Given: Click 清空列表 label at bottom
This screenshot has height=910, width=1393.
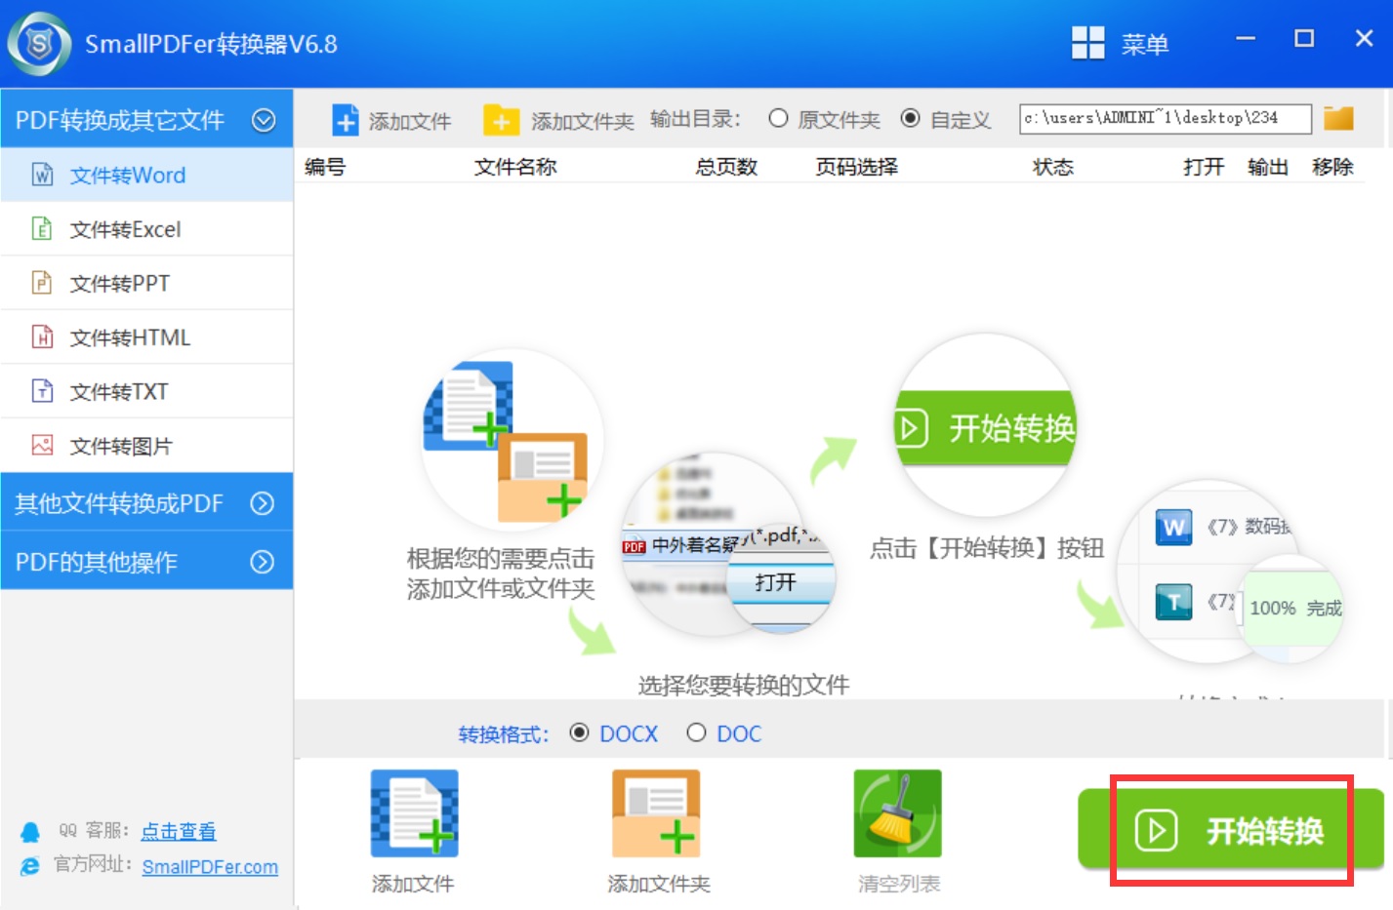Looking at the screenshot, I should tap(899, 884).
